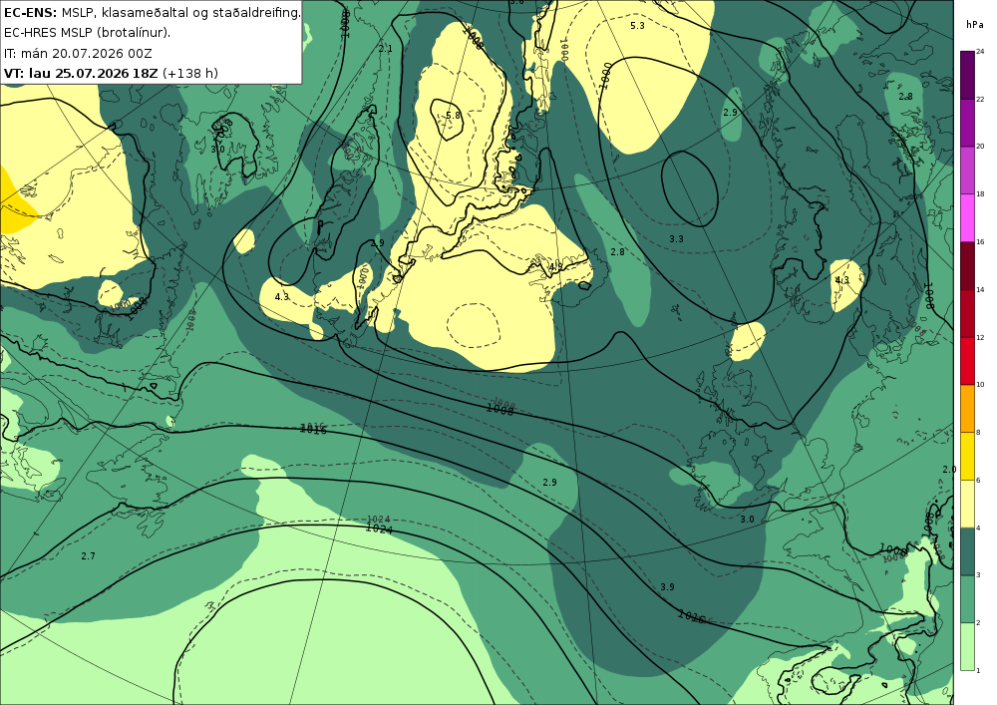Click the red 10-12 hPa legend swatch
Image resolution: width=997 pixels, height=705 pixels.
968,360
